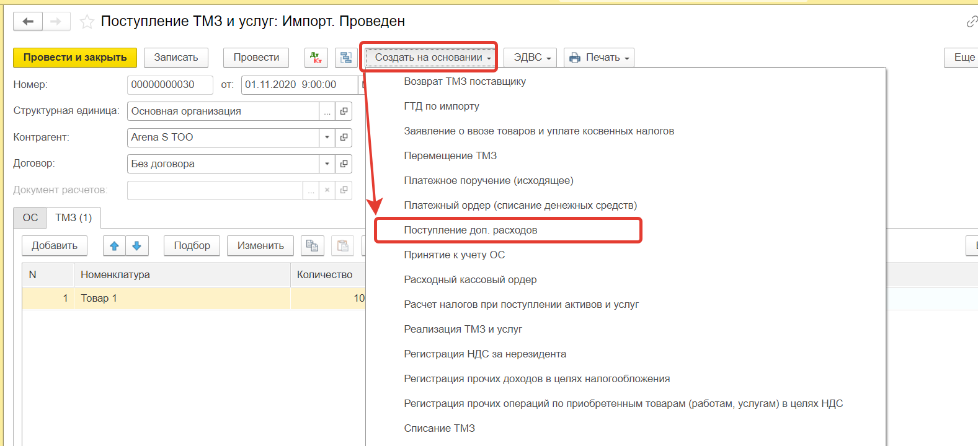978x446 pixels.
Task: Expand the Контрагент dropdown list
Action: pos(327,138)
